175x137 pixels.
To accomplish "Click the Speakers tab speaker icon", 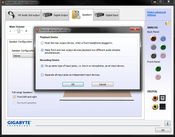I will click(76, 14).
